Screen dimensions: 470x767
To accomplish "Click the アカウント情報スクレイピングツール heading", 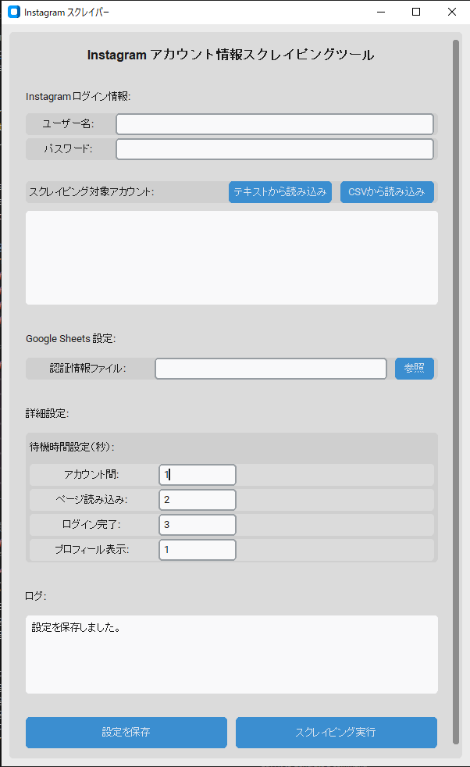I will (x=231, y=55).
